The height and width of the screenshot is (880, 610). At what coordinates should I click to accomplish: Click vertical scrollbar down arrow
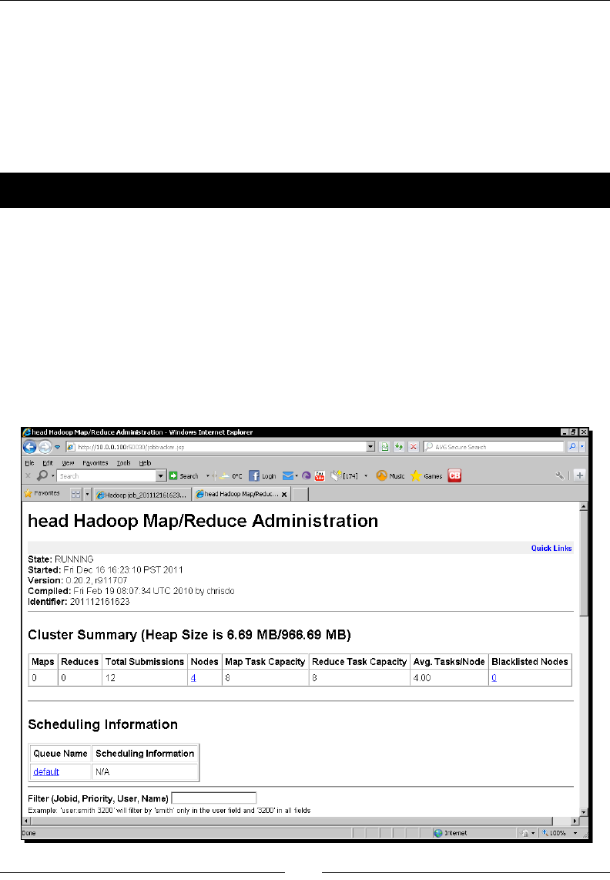point(583,811)
